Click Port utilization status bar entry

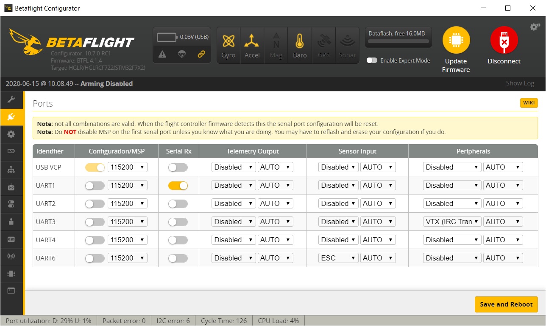click(x=49, y=321)
